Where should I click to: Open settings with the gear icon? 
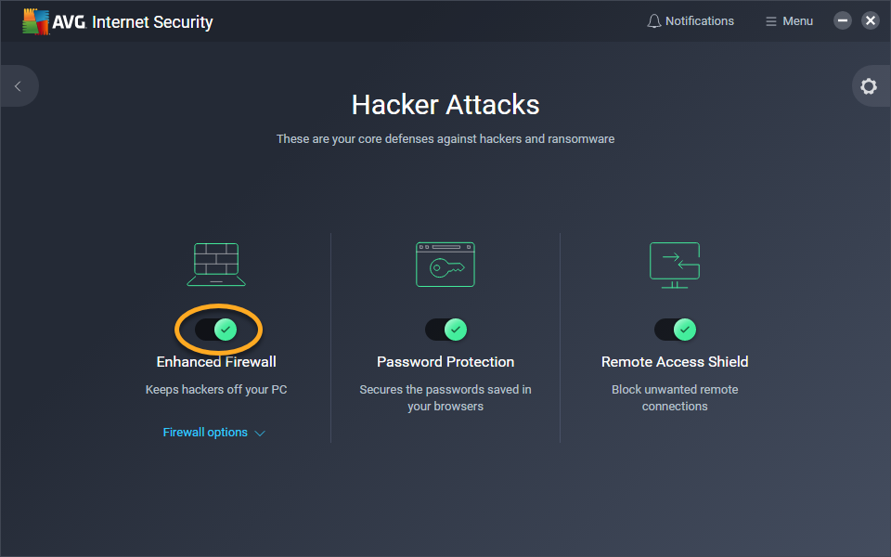point(869,86)
